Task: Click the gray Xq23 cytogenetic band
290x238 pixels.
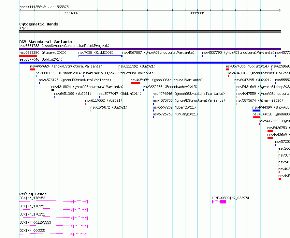Action: (x=150, y=32)
